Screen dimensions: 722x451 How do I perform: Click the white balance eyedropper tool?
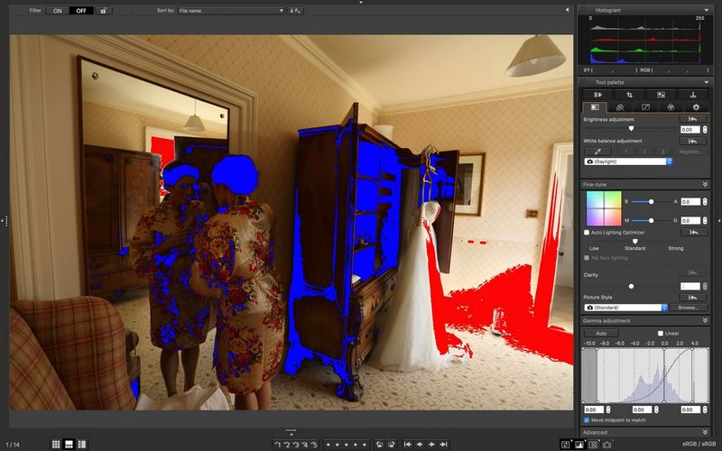[596, 152]
